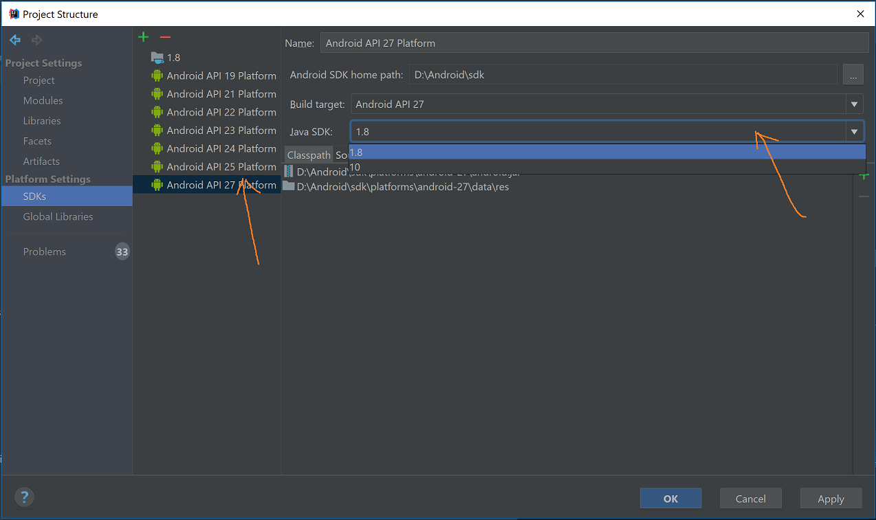
Task: Click the Android icon of API 19 Platform
Action: coord(157,76)
